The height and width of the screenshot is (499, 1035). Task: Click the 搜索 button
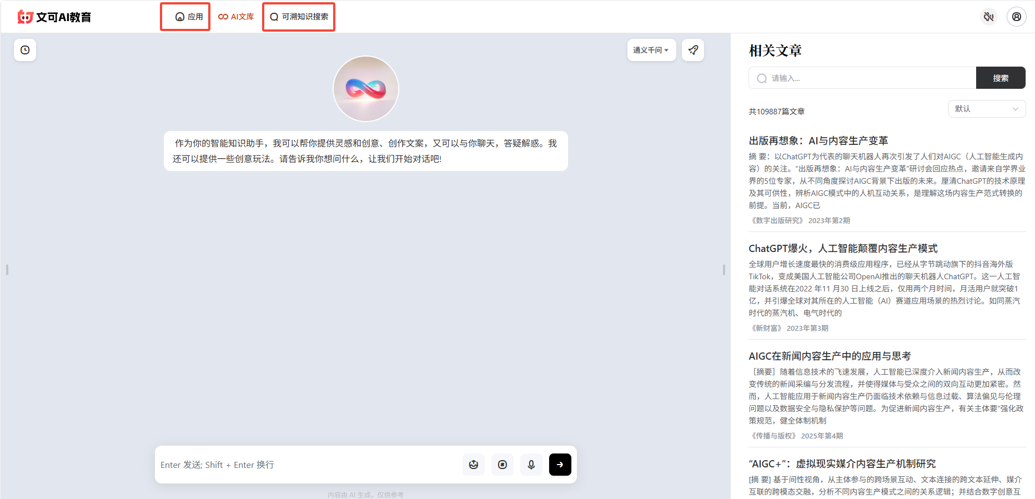click(x=1001, y=78)
